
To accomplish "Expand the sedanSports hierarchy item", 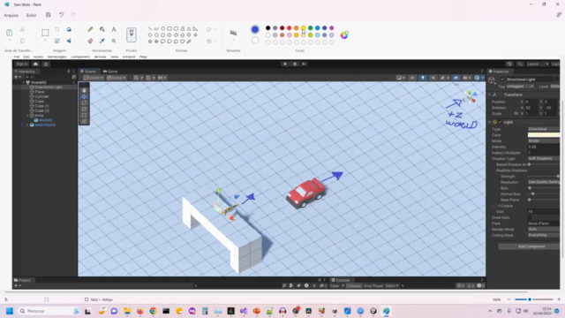I will (x=27, y=125).
